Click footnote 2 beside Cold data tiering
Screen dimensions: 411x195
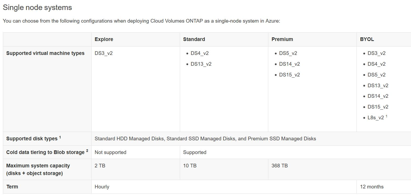[87, 151]
